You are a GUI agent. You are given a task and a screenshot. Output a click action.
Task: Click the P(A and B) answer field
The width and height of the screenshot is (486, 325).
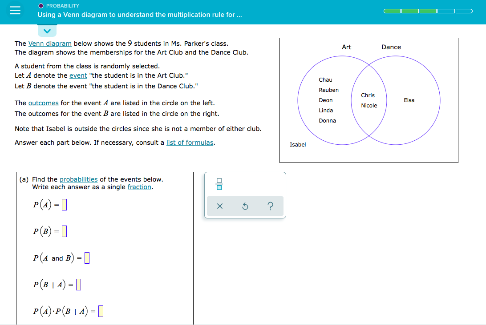[x=87, y=258]
